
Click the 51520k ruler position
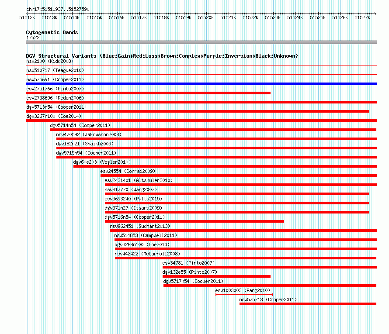(206, 17)
